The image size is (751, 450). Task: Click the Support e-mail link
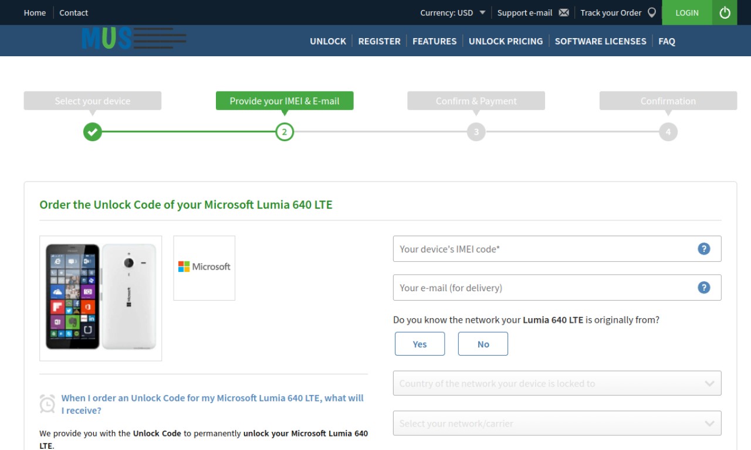pyautogui.click(x=525, y=13)
